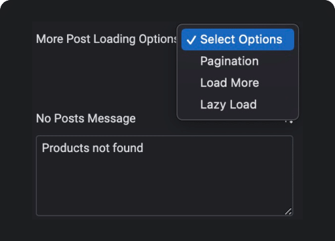Click the word Lazy in the popup menu
The height and width of the screenshot is (241, 335).
pos(213,104)
